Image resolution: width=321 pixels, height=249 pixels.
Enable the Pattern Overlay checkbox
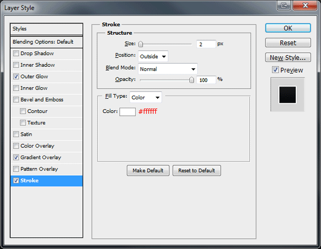pos(16,169)
